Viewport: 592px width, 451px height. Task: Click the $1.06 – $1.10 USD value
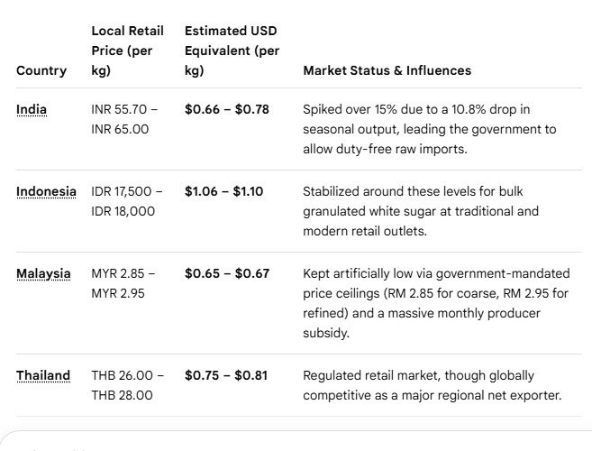[223, 191]
